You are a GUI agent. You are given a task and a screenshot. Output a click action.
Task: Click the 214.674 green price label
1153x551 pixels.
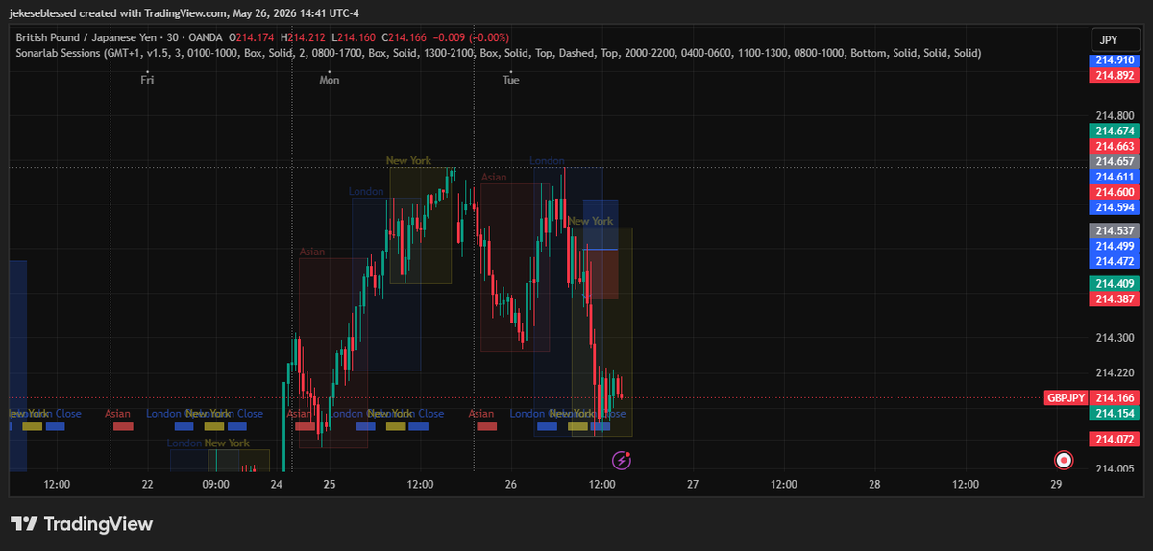[x=1115, y=131]
